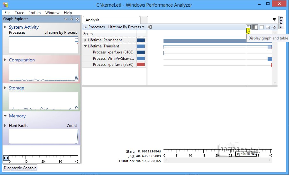Open Graph Explorer window position dropdown
The height and width of the screenshot is (175, 289).
(x=66, y=19)
